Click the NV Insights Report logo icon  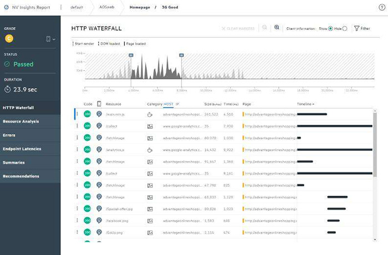[7, 7]
